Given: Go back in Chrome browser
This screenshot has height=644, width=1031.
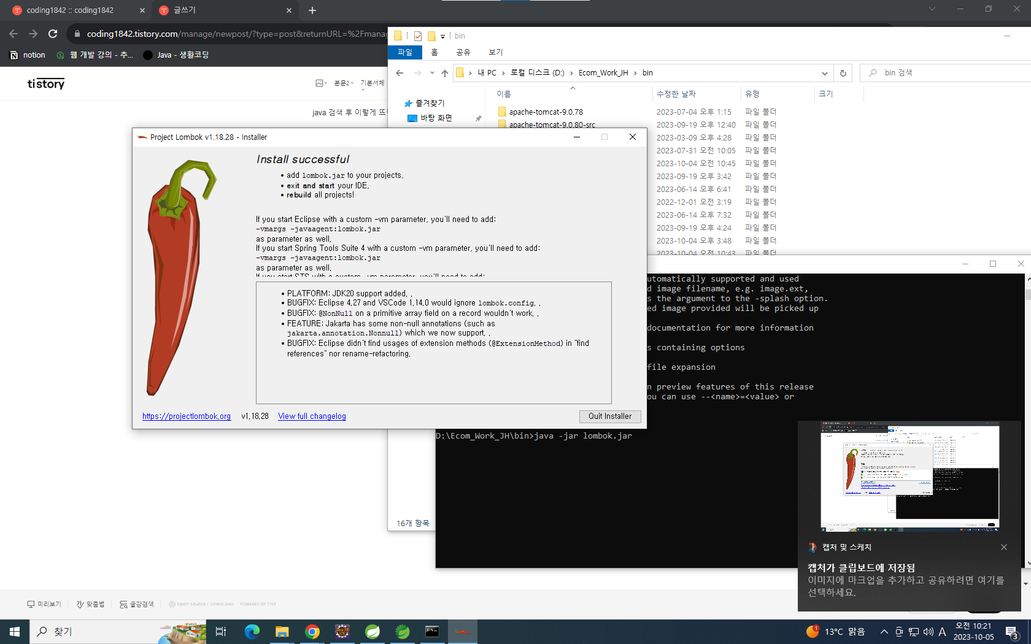Looking at the screenshot, I should (x=14, y=34).
